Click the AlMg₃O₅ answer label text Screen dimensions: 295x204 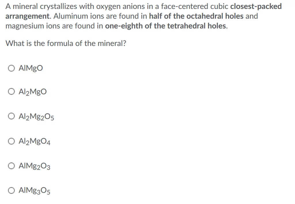tap(34, 190)
